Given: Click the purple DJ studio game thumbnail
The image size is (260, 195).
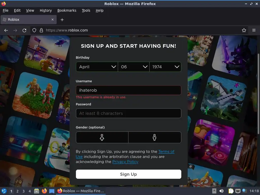Looking at the screenshot, I should [212, 143].
